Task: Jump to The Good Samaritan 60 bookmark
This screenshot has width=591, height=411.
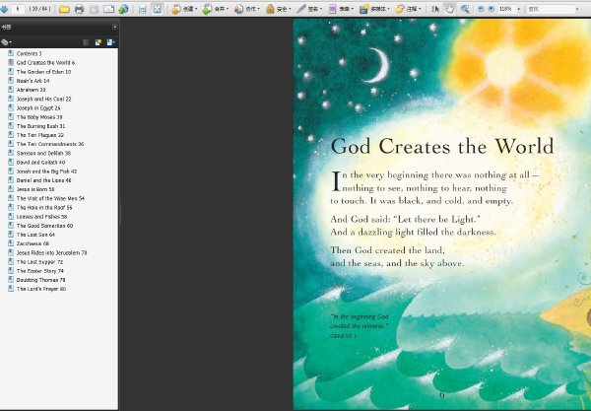Action: (x=44, y=226)
